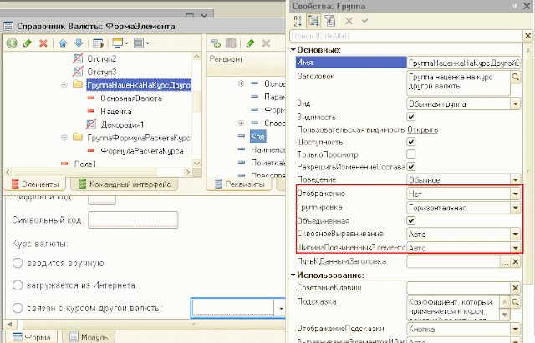Viewport: 535px width, 343px height.
Task: Select the Декорация1 tree item
Action: pos(123,124)
